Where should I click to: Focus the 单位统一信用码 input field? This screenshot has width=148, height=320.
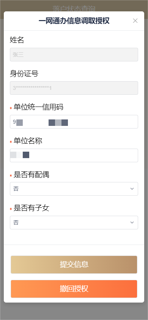click(x=74, y=122)
